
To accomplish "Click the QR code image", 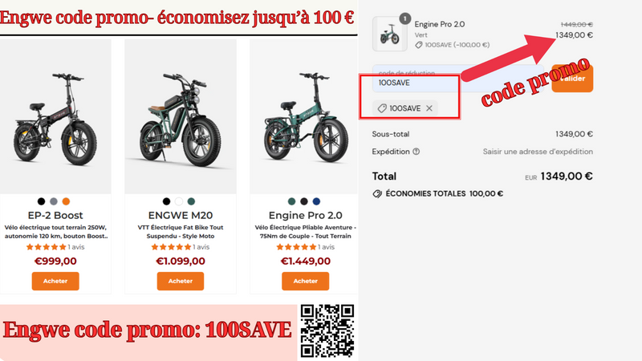I will point(327,331).
